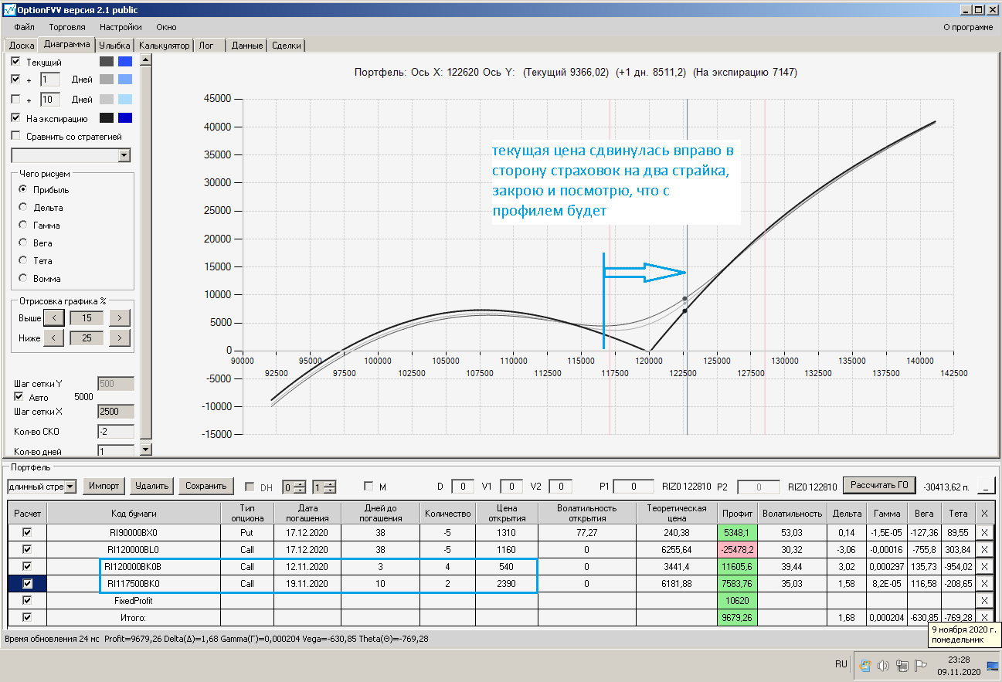Image resolution: width=1002 pixels, height=682 pixels.
Task: Click the Windows update shield tray icon
Action: [x=865, y=665]
